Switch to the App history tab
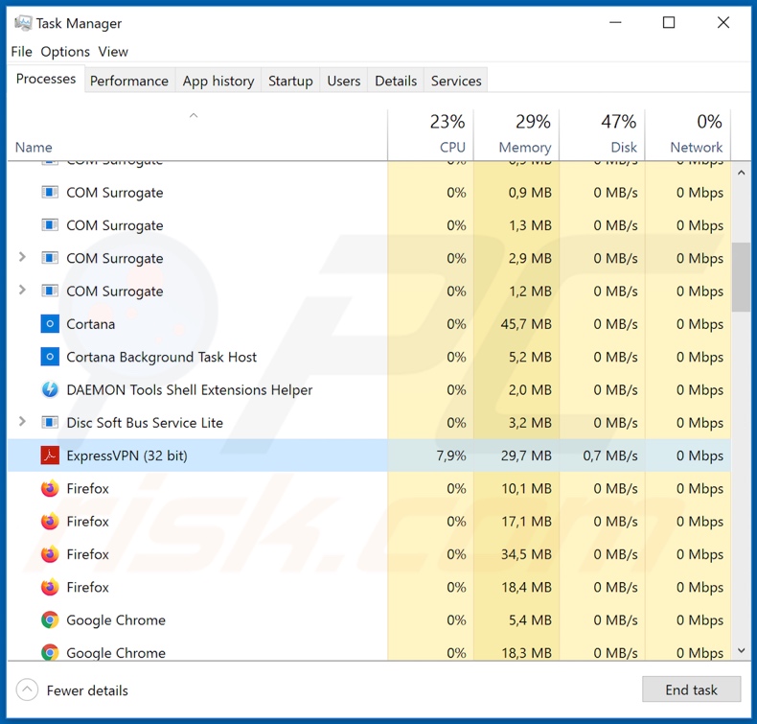 coord(218,81)
